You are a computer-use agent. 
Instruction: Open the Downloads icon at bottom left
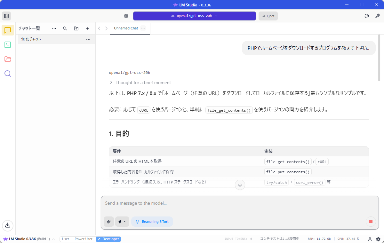click(8, 225)
